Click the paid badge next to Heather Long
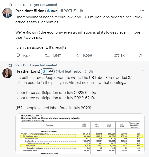 48,71
